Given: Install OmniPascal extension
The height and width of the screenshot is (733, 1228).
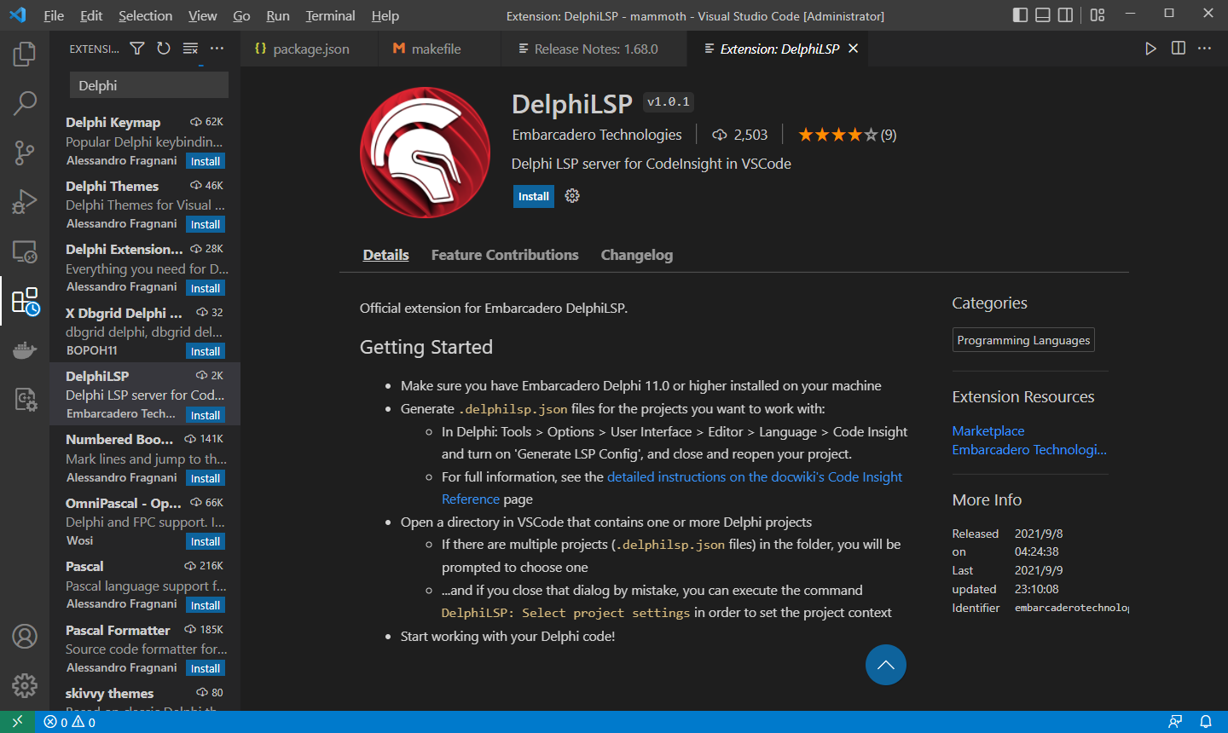Looking at the screenshot, I should tap(206, 541).
